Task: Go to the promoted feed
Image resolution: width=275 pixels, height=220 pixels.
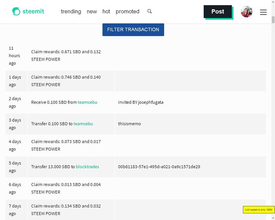Action: click(x=128, y=12)
